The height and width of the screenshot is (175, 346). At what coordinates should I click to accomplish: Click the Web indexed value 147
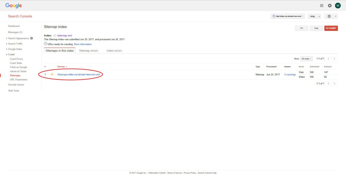[326, 72]
